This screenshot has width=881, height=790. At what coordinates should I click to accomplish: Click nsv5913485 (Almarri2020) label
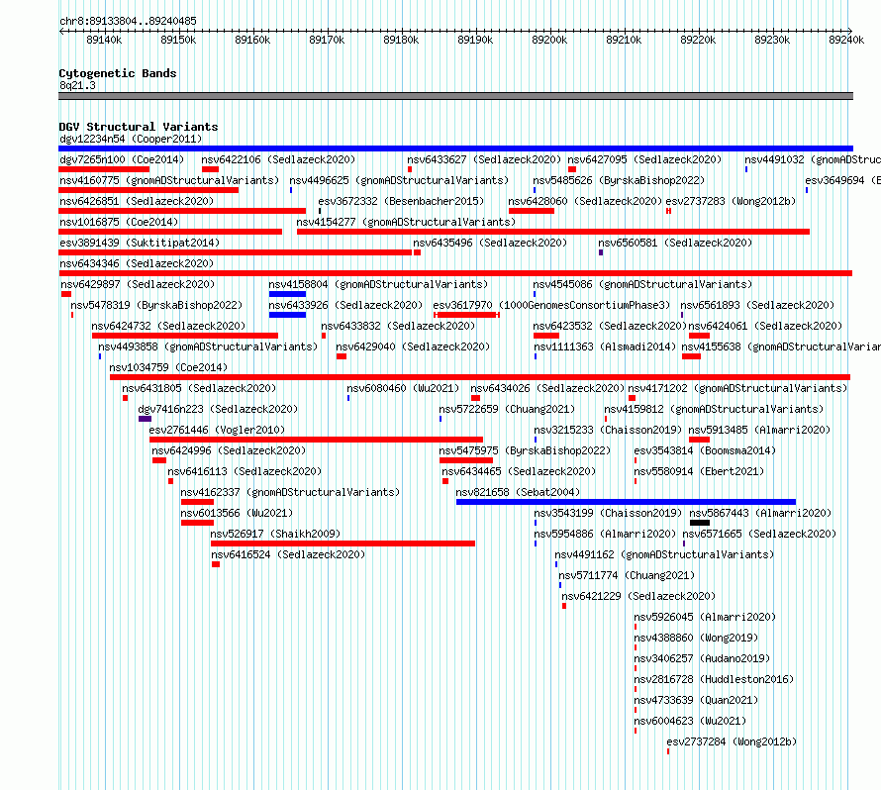759,430
